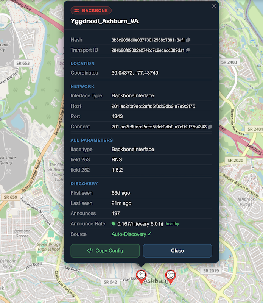Click the Last seen value 21m ago
The height and width of the screenshot is (303, 263).
pyautogui.click(x=121, y=203)
